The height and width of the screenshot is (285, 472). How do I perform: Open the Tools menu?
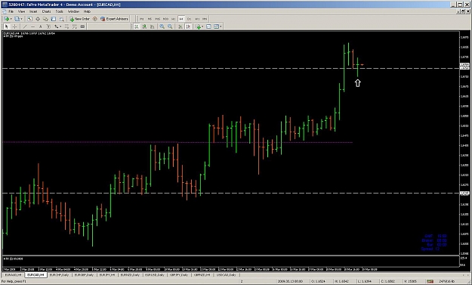click(59, 11)
